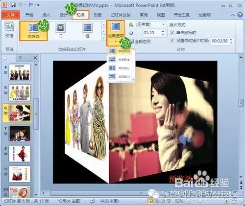Viewport: 245px width, 206px height.
Task: Switch to Reading view icon
Action: (163, 201)
